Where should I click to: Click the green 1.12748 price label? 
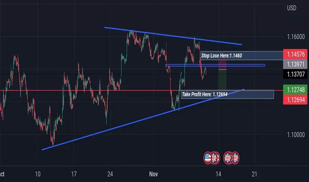click(295, 90)
